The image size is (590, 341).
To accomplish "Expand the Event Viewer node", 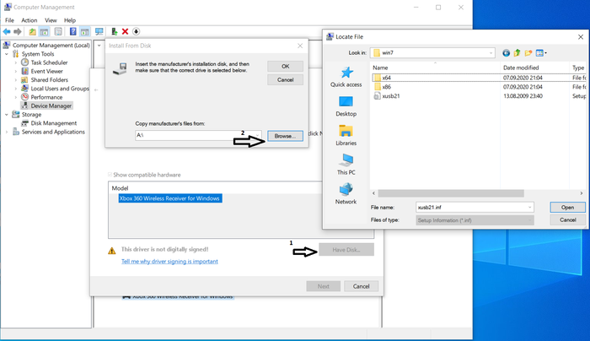I will pyautogui.click(x=16, y=71).
